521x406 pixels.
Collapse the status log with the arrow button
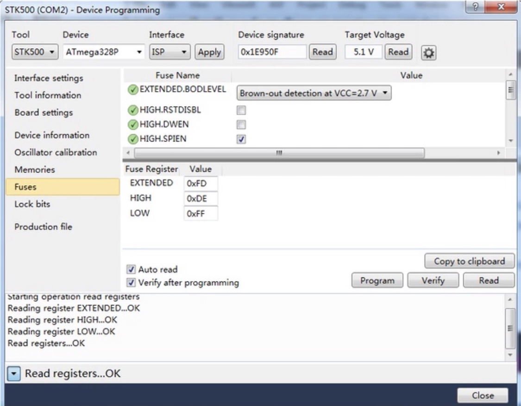[x=13, y=374]
